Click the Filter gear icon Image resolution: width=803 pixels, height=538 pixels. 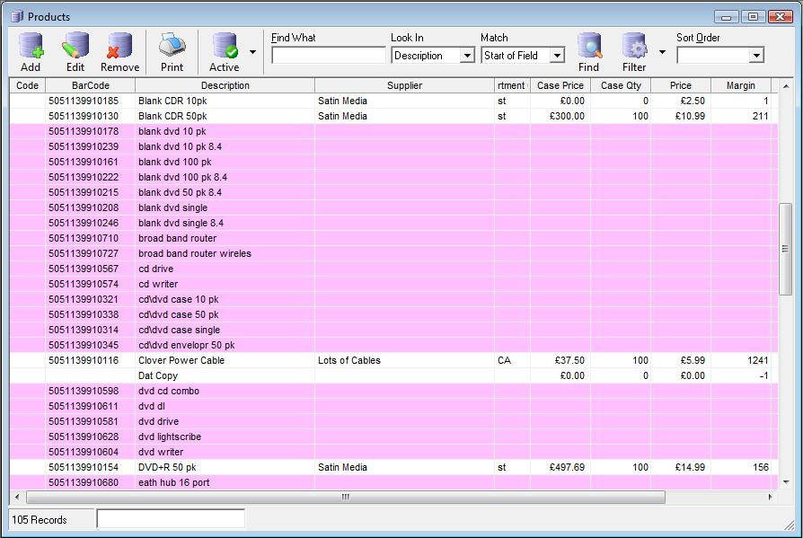click(634, 47)
